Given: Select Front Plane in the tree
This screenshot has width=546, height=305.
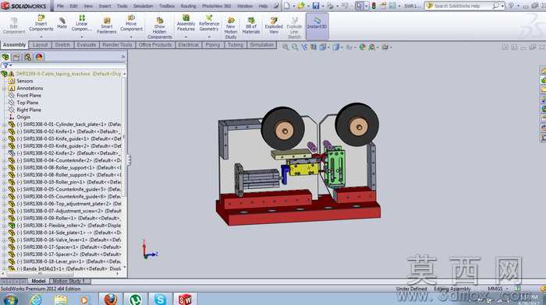Looking at the screenshot, I should click(29, 96).
